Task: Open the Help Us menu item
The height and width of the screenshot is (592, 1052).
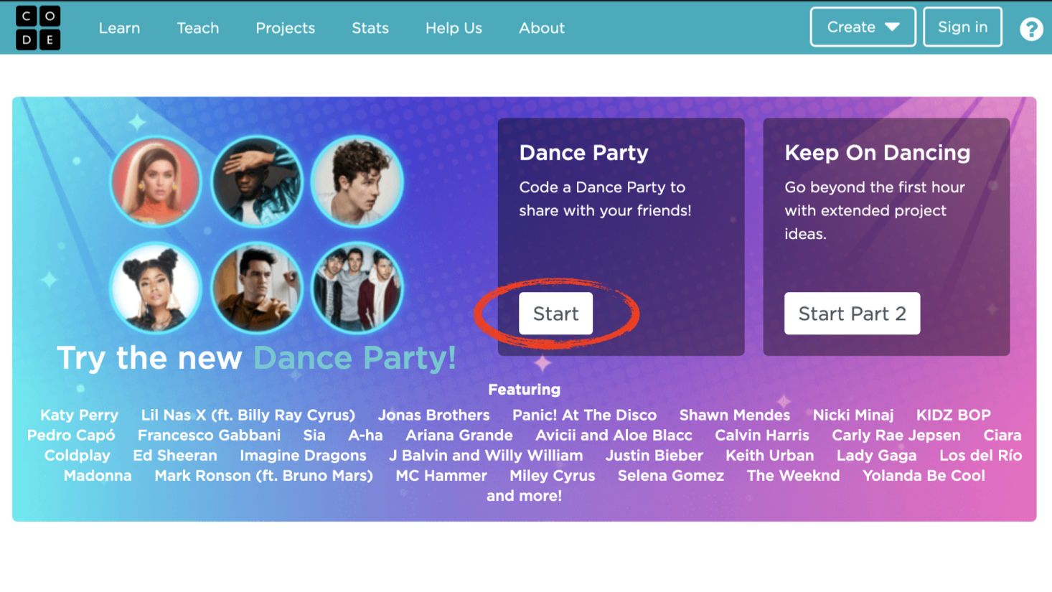Action: pos(454,28)
